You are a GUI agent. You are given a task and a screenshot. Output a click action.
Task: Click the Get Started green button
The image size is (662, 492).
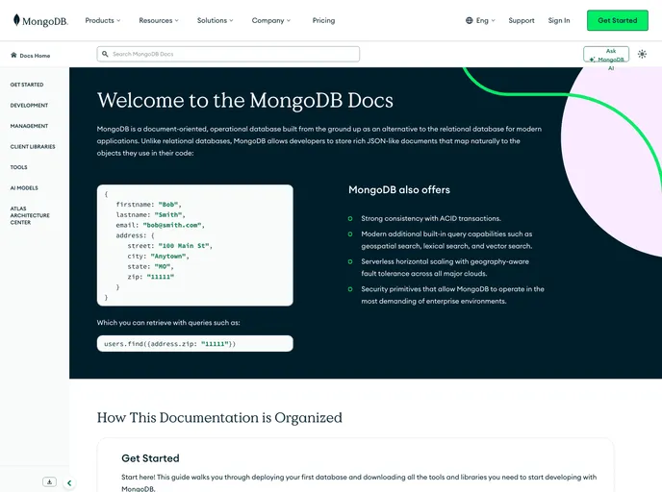click(x=617, y=20)
